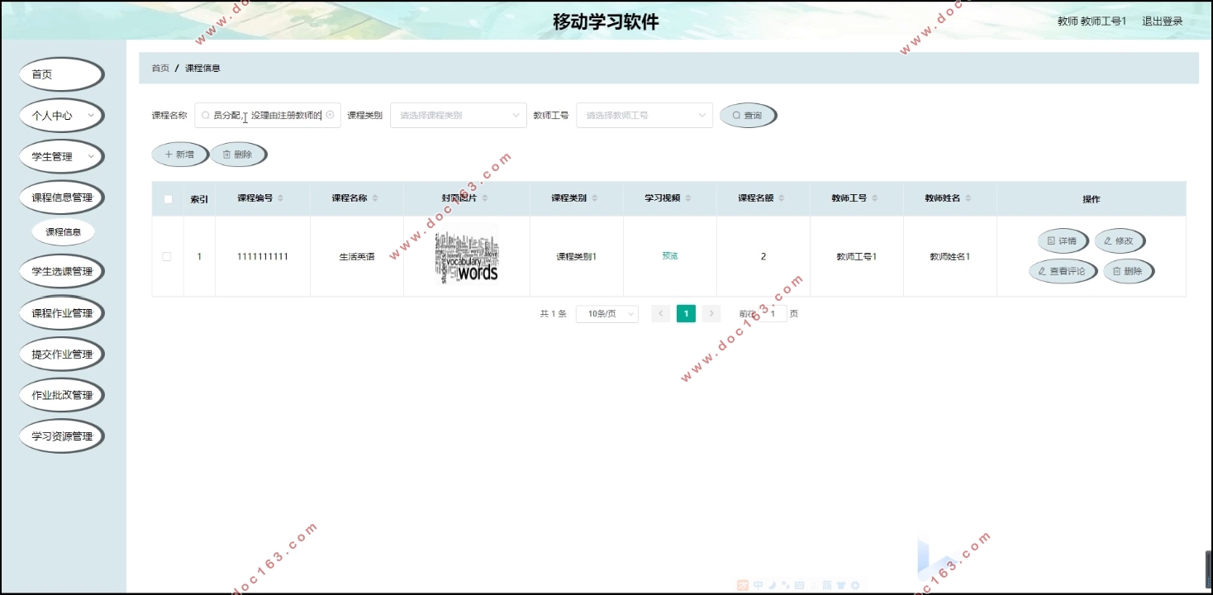The image size is (1213, 595).
Task: Open the 10条/页 page size dropdown
Action: (607, 314)
